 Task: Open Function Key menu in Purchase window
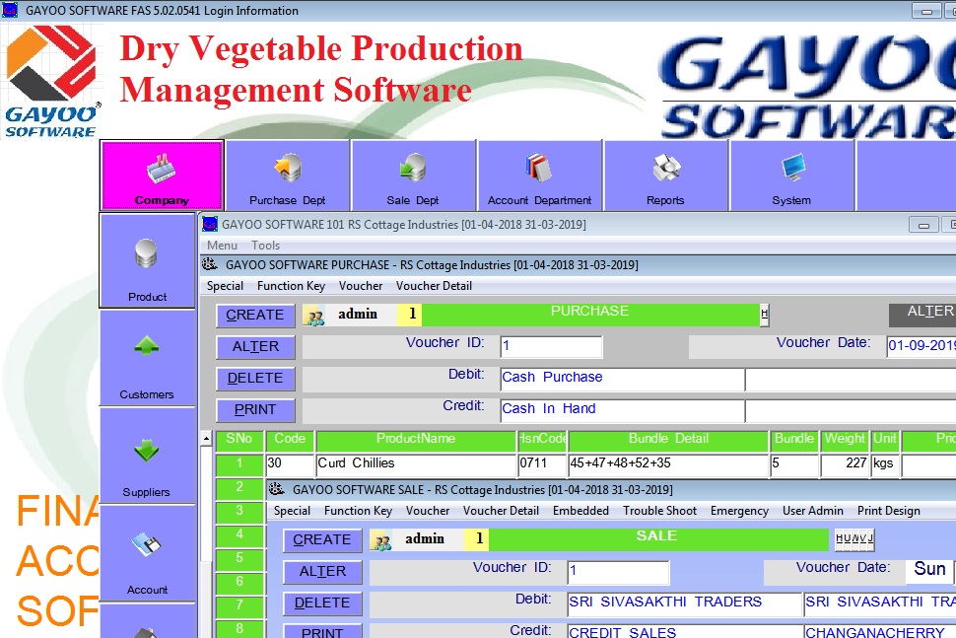tap(291, 285)
